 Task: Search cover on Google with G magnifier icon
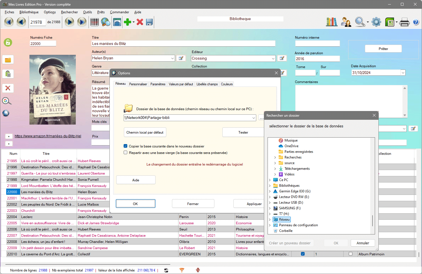pyautogui.click(x=7, y=101)
